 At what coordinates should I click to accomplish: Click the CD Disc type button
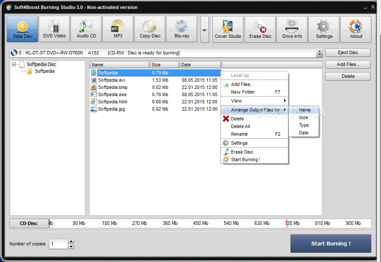(29, 223)
